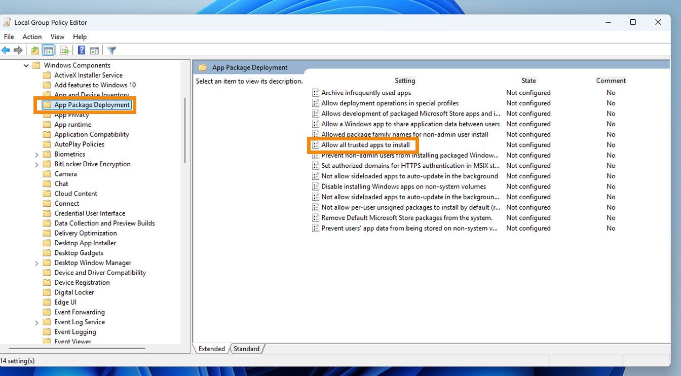
Task: Click the folder icon beside Digital Locker
Action: tap(47, 292)
